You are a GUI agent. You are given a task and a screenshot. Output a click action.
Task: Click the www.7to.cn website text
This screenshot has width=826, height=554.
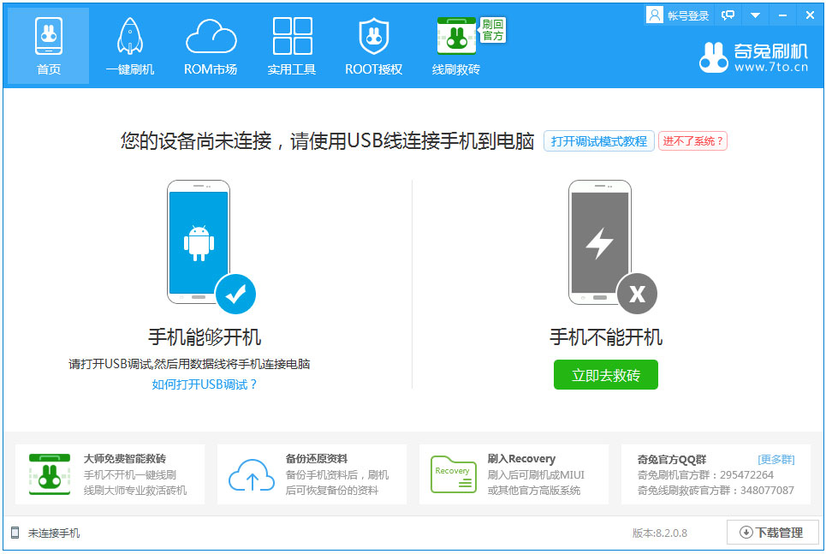tap(771, 67)
